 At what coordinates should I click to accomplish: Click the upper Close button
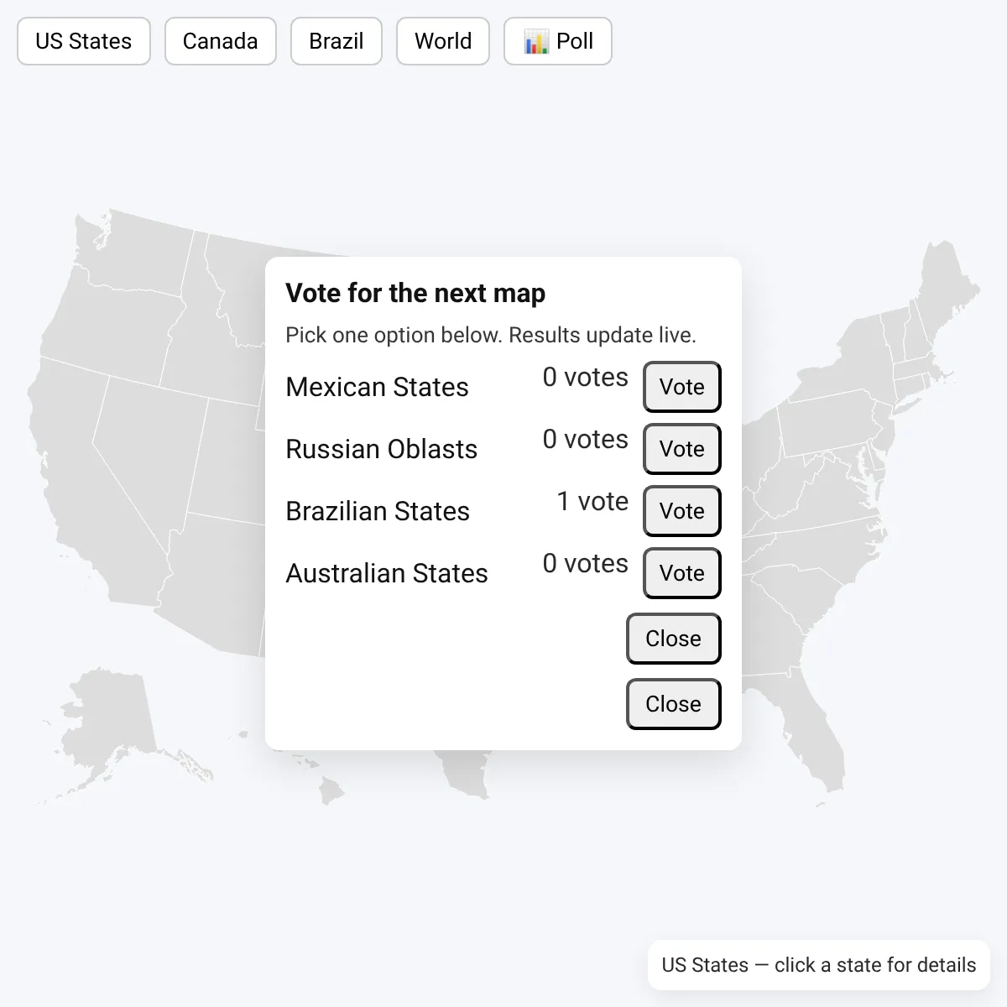674,639
